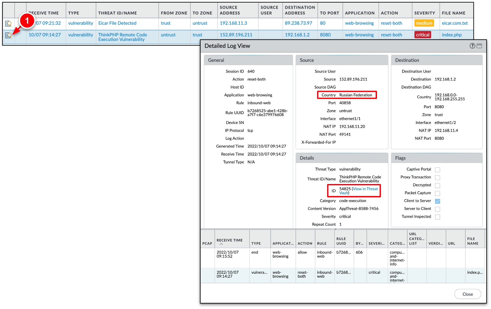
Task: Sort by Receive Time column in bottom table
Action: 229,240
